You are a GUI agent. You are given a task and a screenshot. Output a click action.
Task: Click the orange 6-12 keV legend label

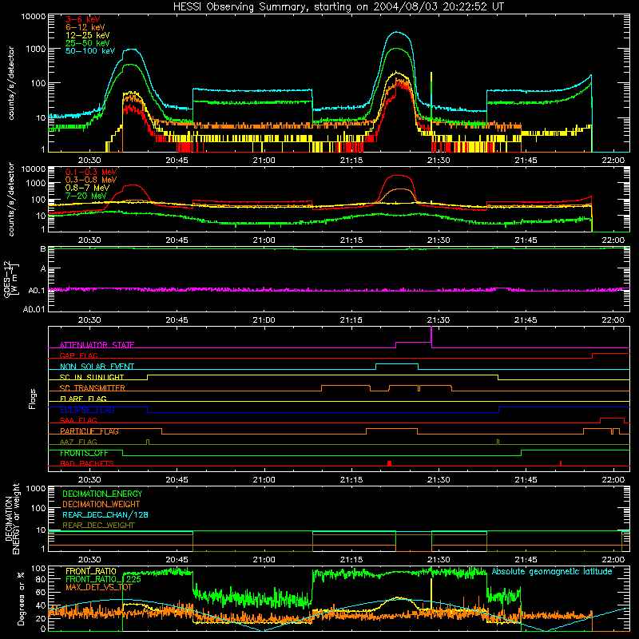[x=85, y=27]
